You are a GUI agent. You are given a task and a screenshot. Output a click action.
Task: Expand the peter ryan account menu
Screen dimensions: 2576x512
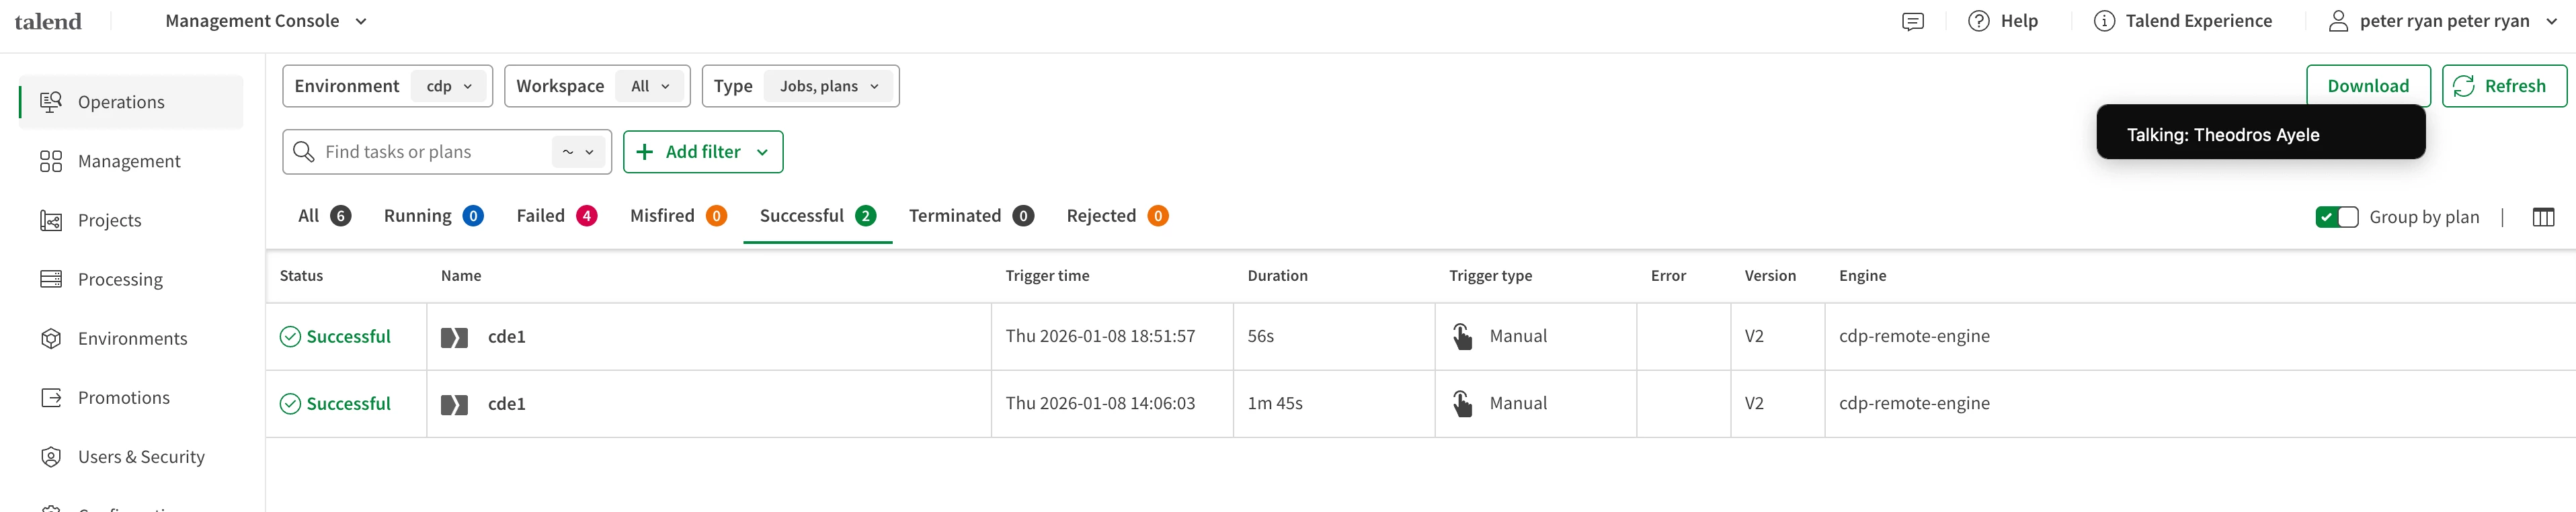pyautogui.click(x=2443, y=21)
